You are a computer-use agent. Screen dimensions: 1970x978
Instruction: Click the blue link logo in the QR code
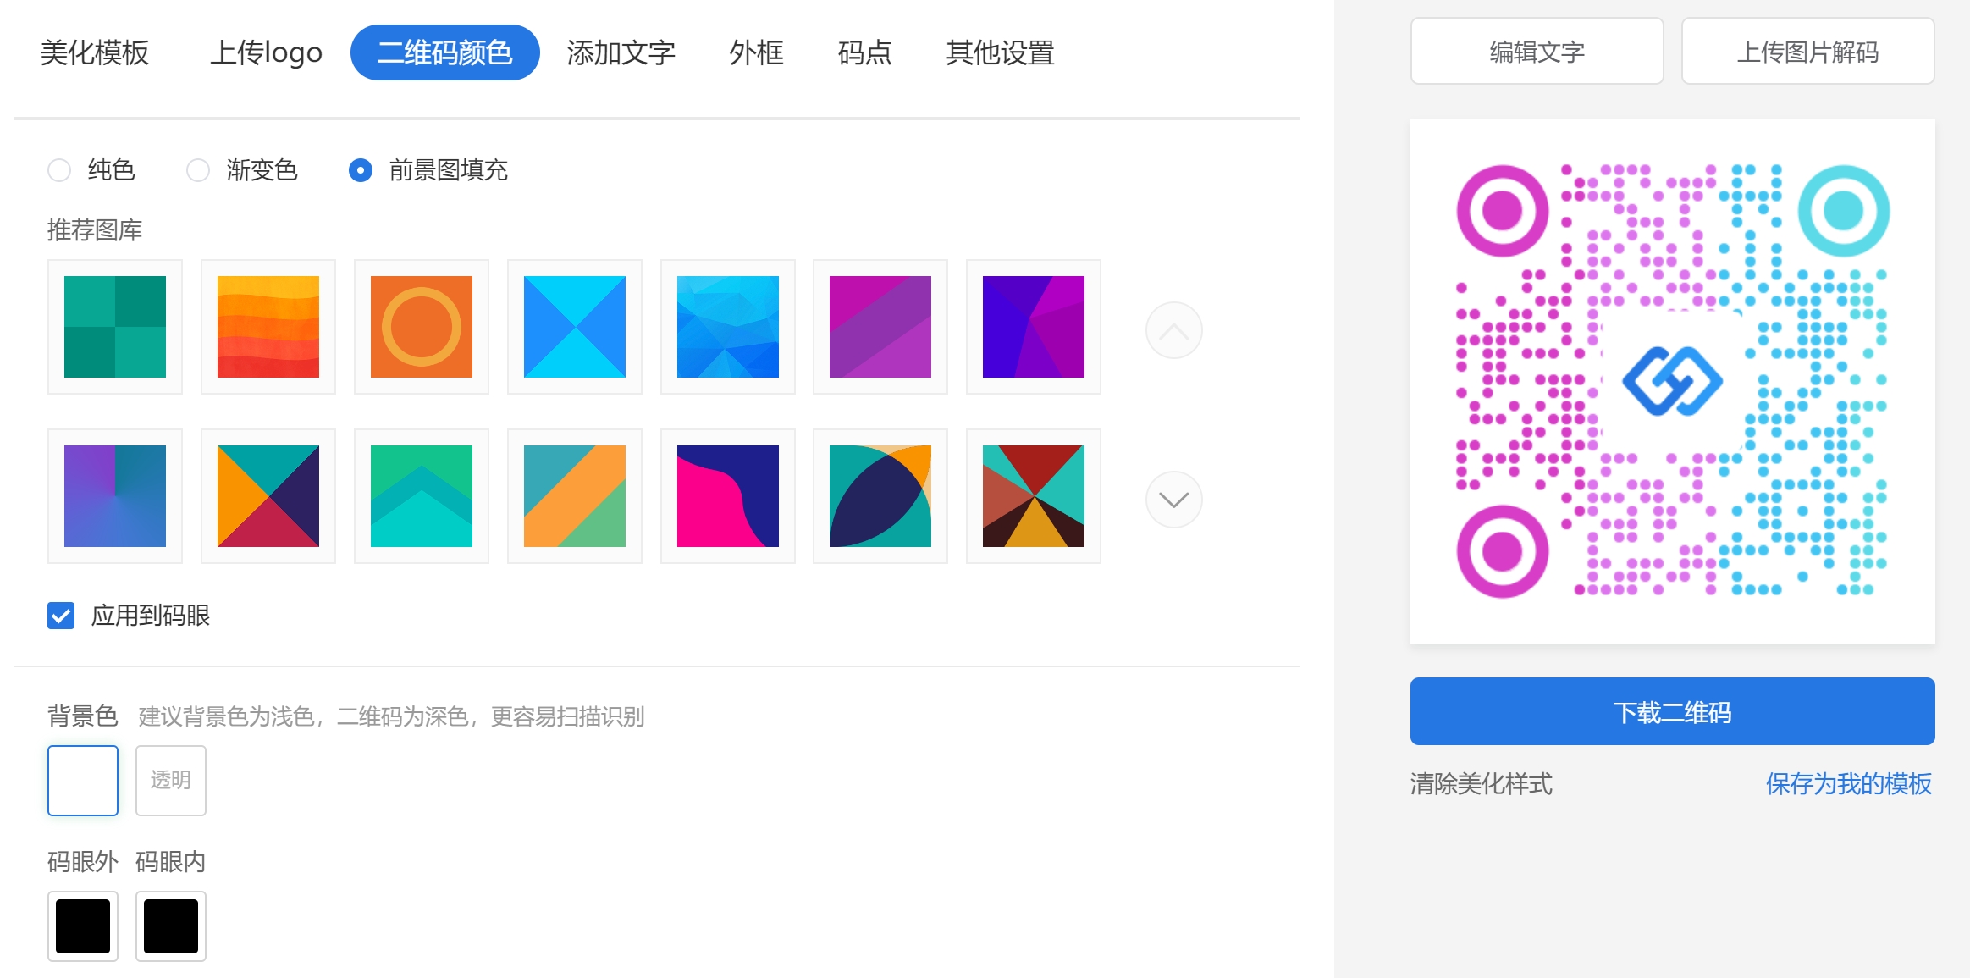[x=1673, y=381]
